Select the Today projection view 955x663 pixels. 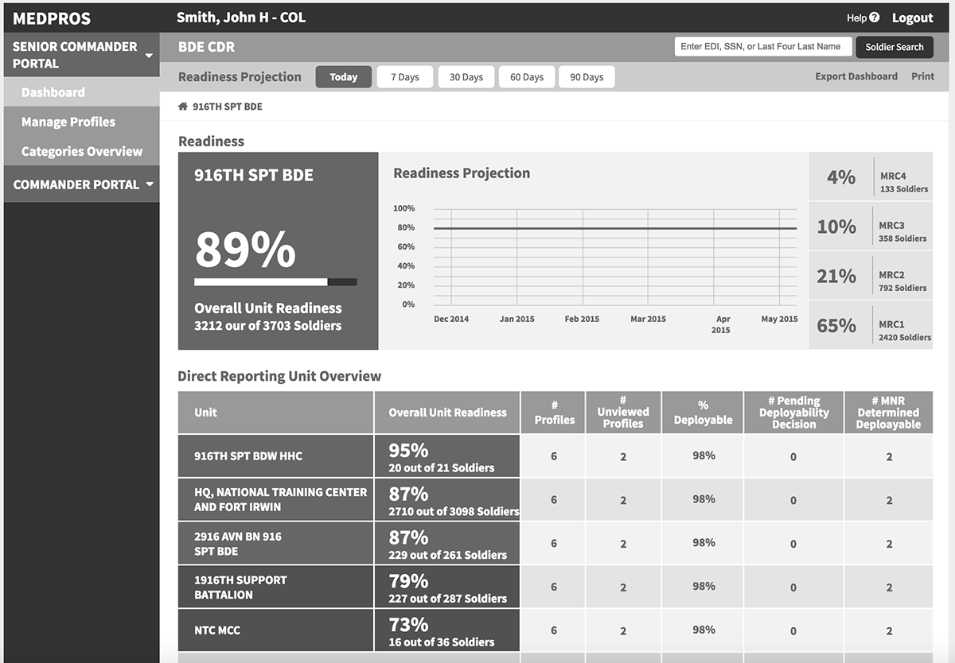coord(343,76)
